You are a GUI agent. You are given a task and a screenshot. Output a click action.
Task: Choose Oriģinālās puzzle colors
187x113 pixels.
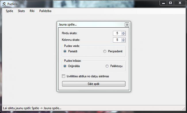(72, 66)
